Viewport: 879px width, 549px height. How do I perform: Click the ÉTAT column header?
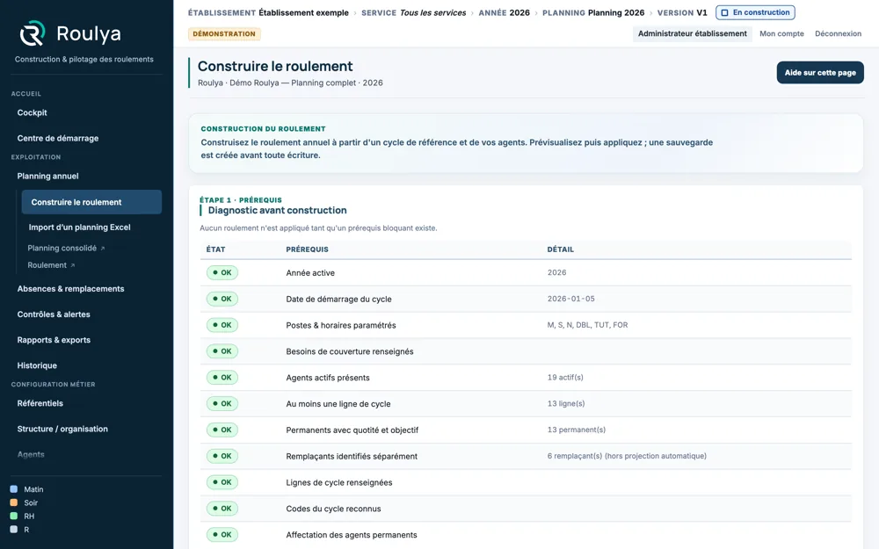[216, 249]
